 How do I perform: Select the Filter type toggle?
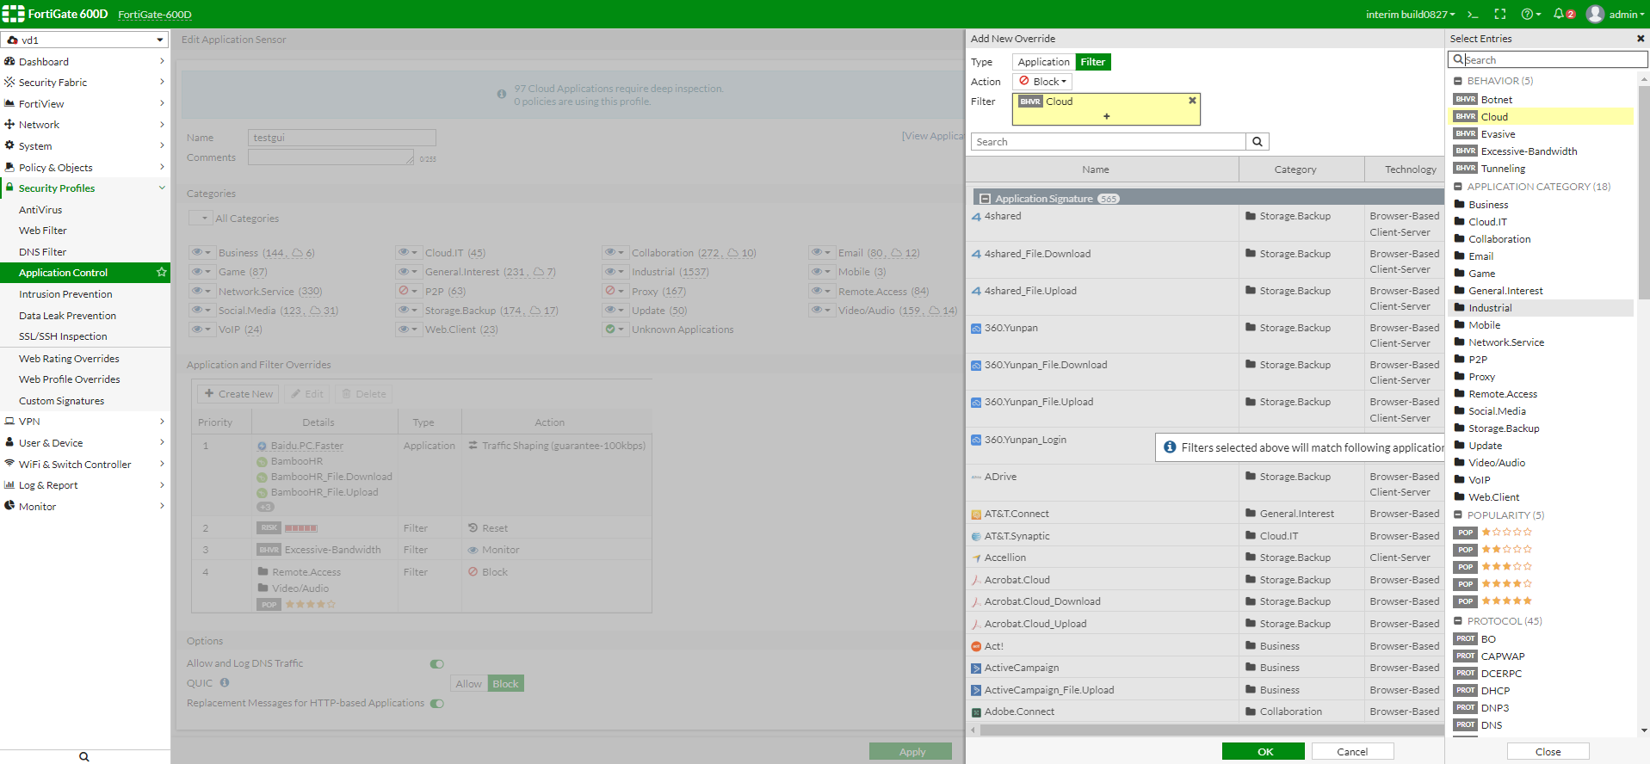click(1093, 62)
